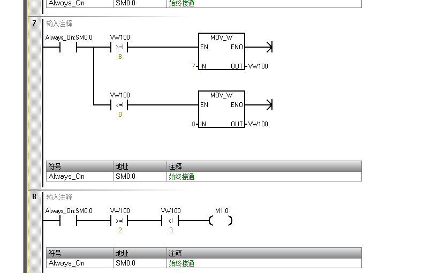Click the 输入注释 comment field of network 7

coord(59,24)
